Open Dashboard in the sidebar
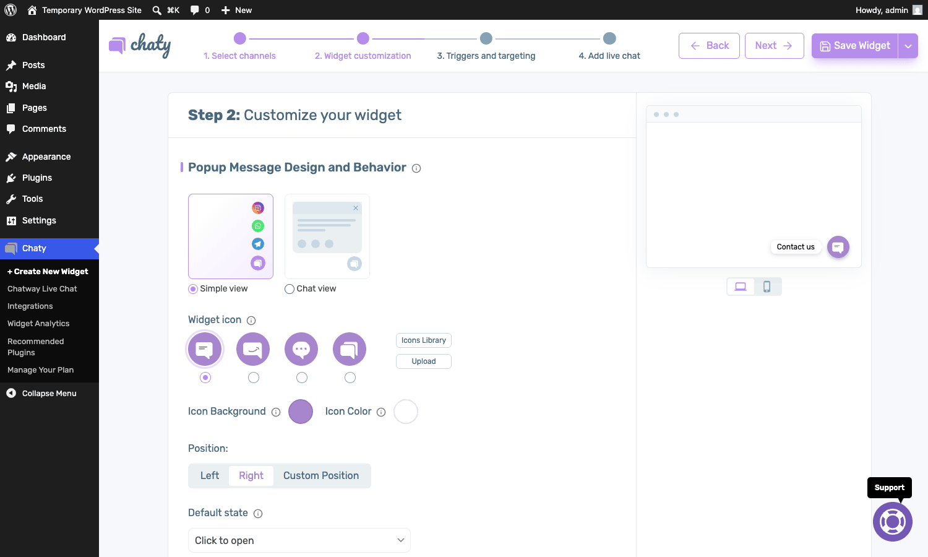This screenshot has height=557, width=928. coord(49,37)
